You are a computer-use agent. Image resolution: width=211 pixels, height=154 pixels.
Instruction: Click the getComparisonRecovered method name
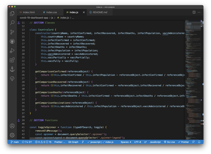(50, 82)
